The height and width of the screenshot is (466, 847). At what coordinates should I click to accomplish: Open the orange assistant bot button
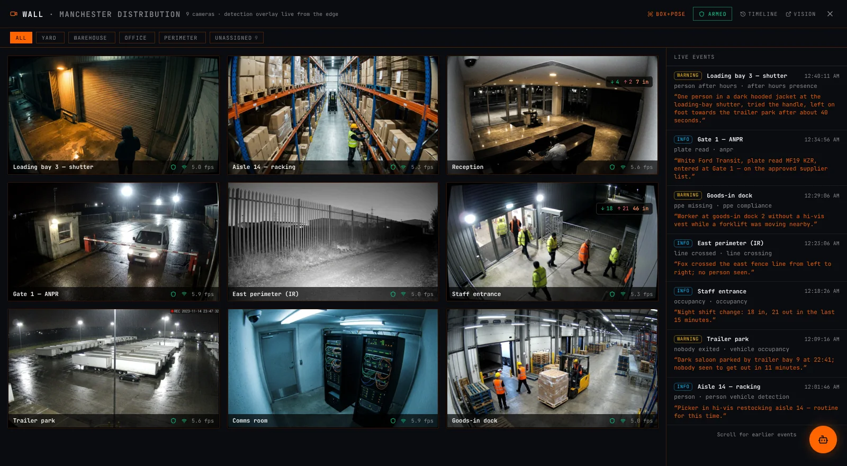coord(823,440)
